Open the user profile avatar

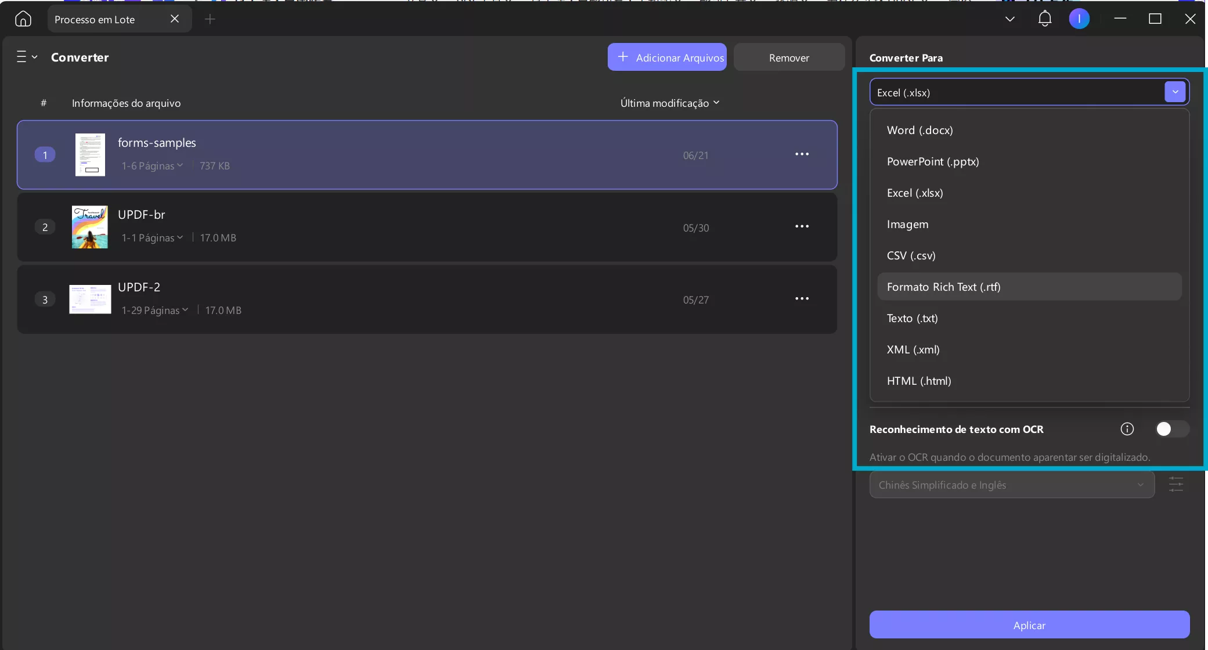pos(1079,19)
